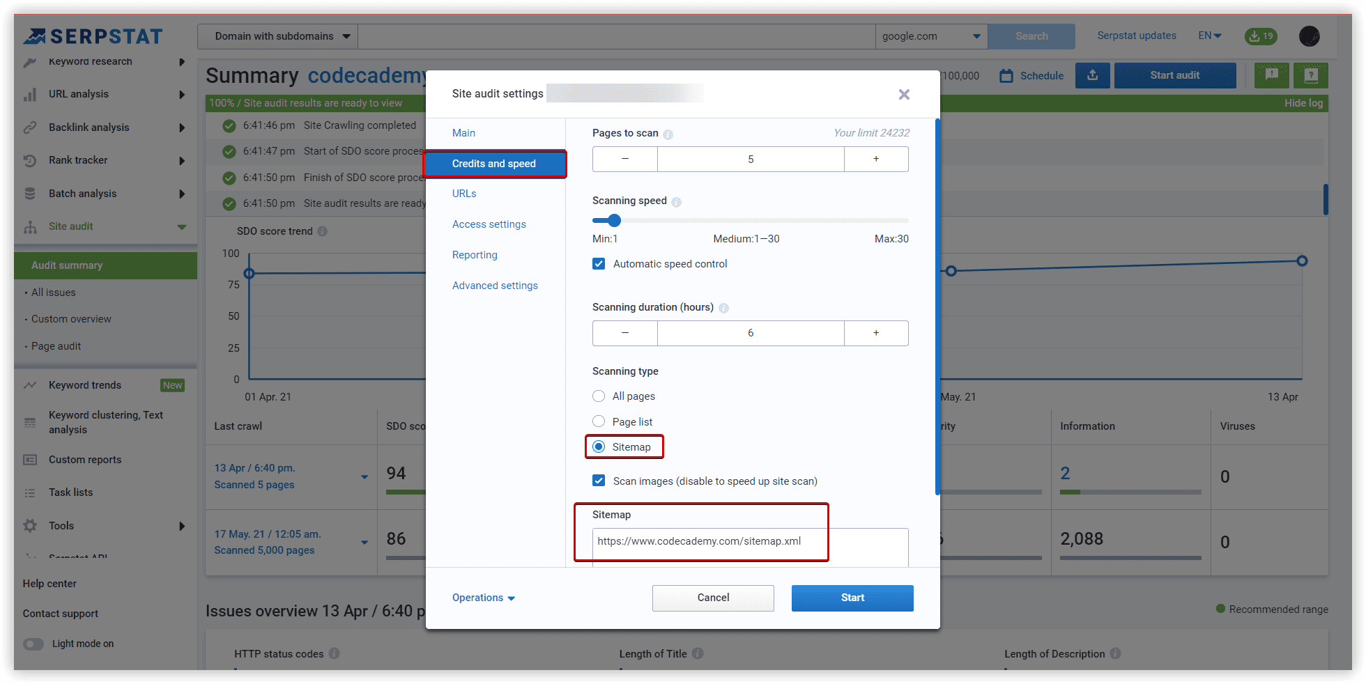Increase the Pages to scan value
The image size is (1366, 684).
[x=876, y=159]
